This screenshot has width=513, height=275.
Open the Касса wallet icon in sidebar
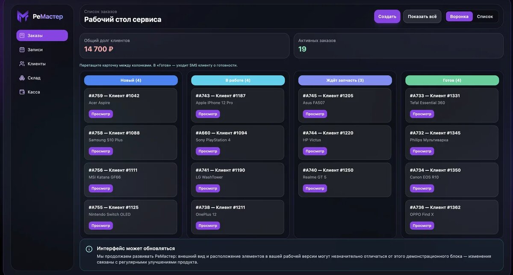22,92
